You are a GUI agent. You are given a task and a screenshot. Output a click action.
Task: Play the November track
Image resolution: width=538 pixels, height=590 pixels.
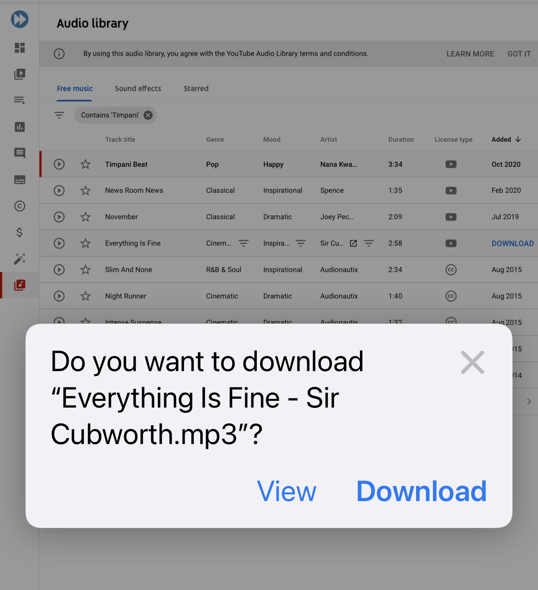pos(59,217)
